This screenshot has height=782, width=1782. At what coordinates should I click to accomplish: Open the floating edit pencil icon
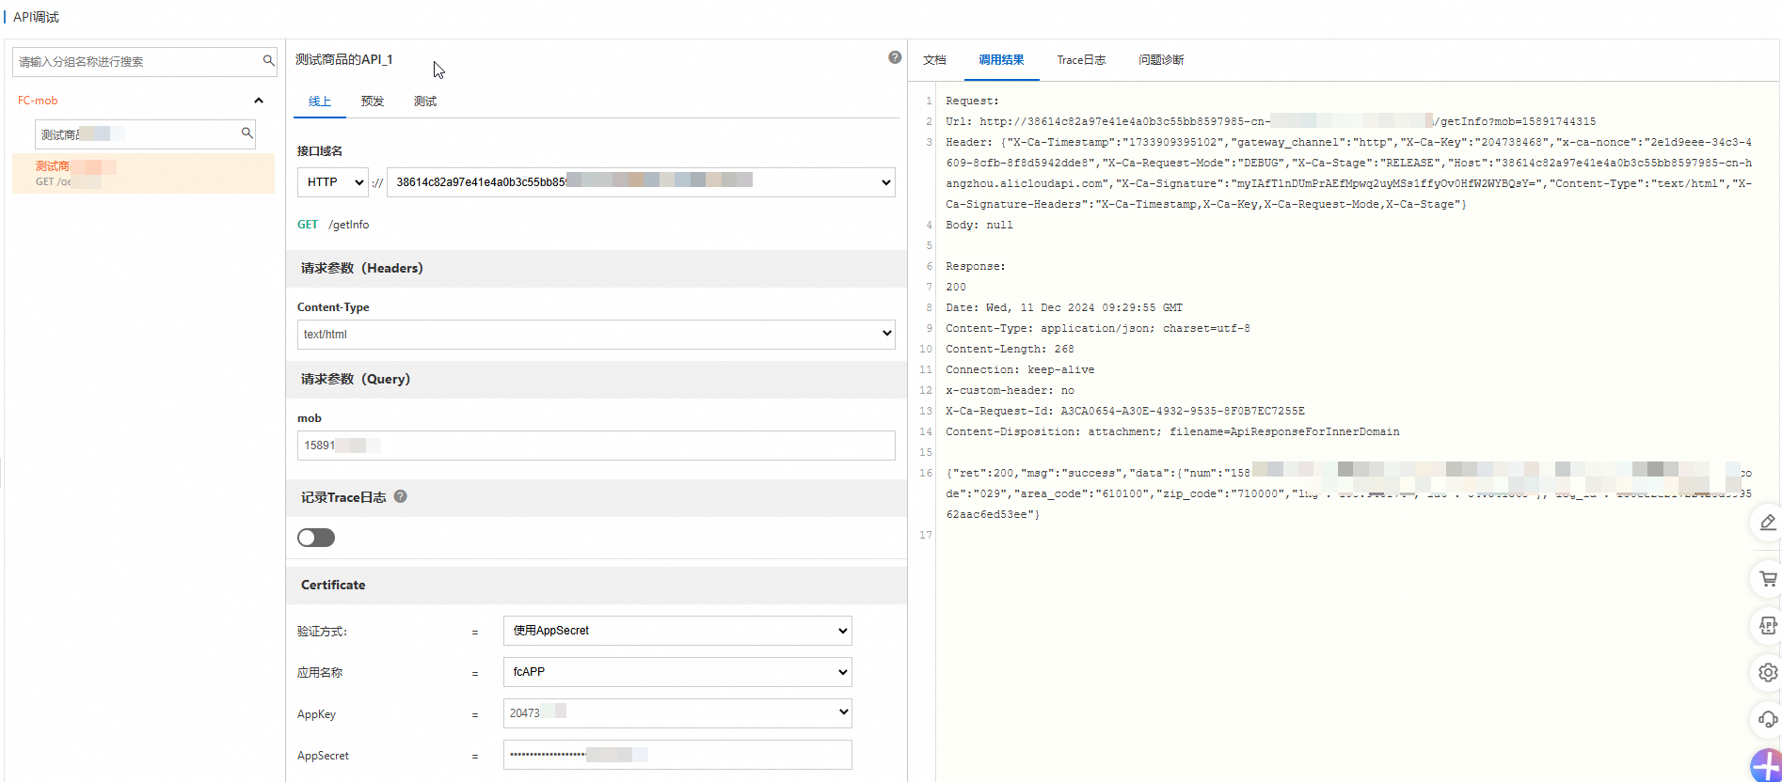(1768, 523)
